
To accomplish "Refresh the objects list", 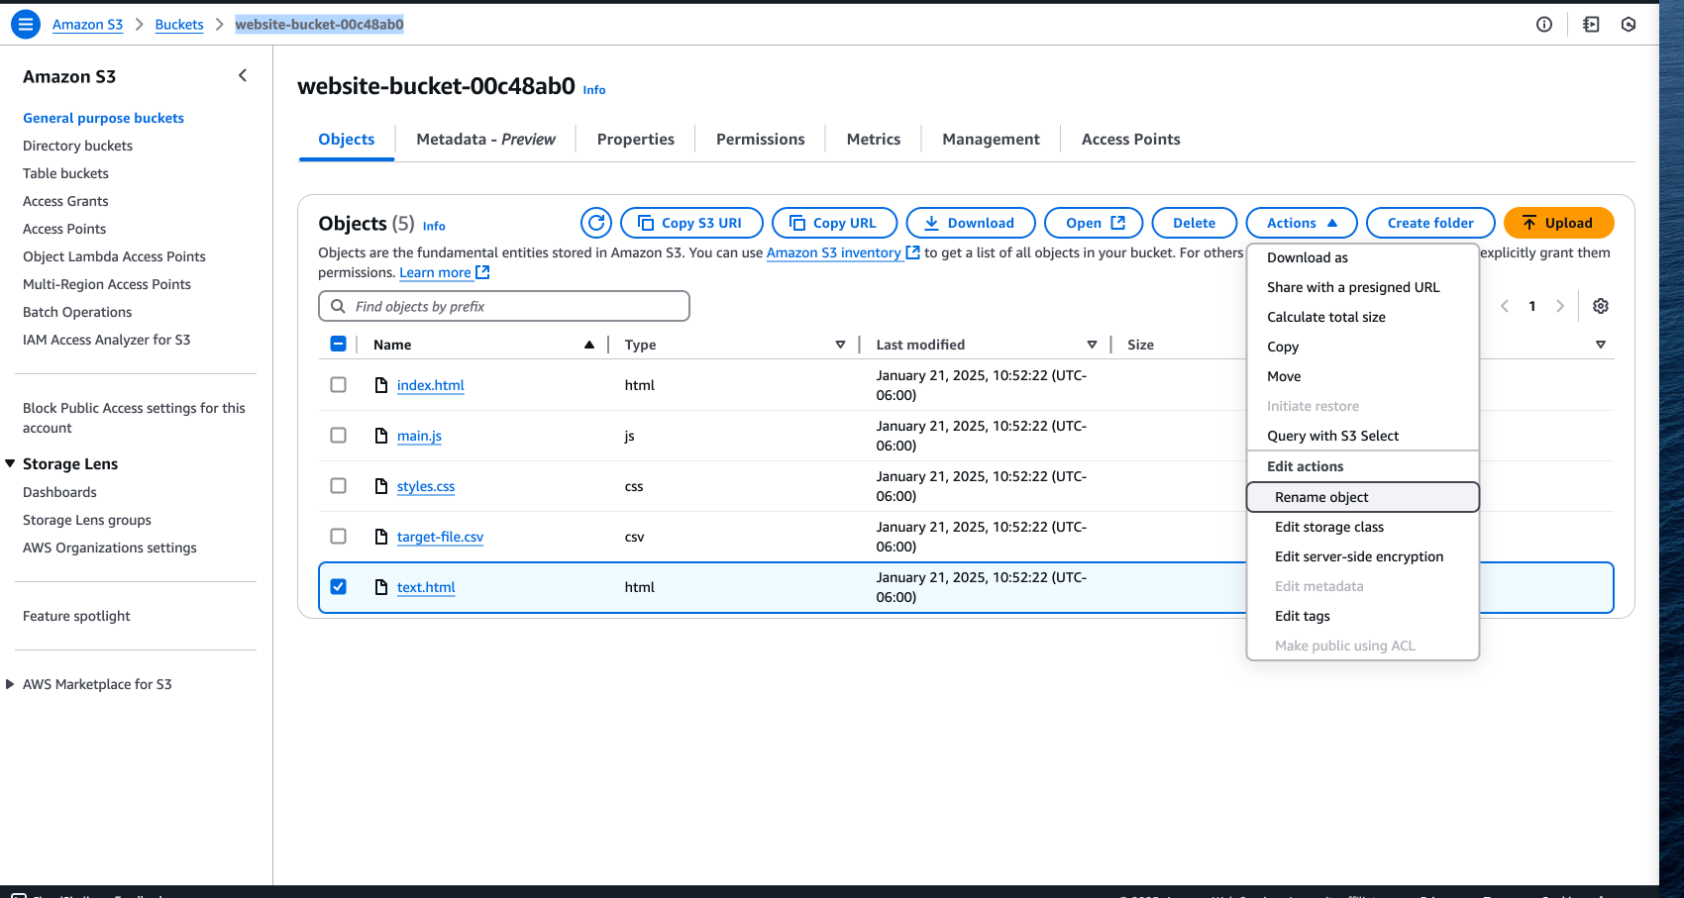I will (596, 223).
